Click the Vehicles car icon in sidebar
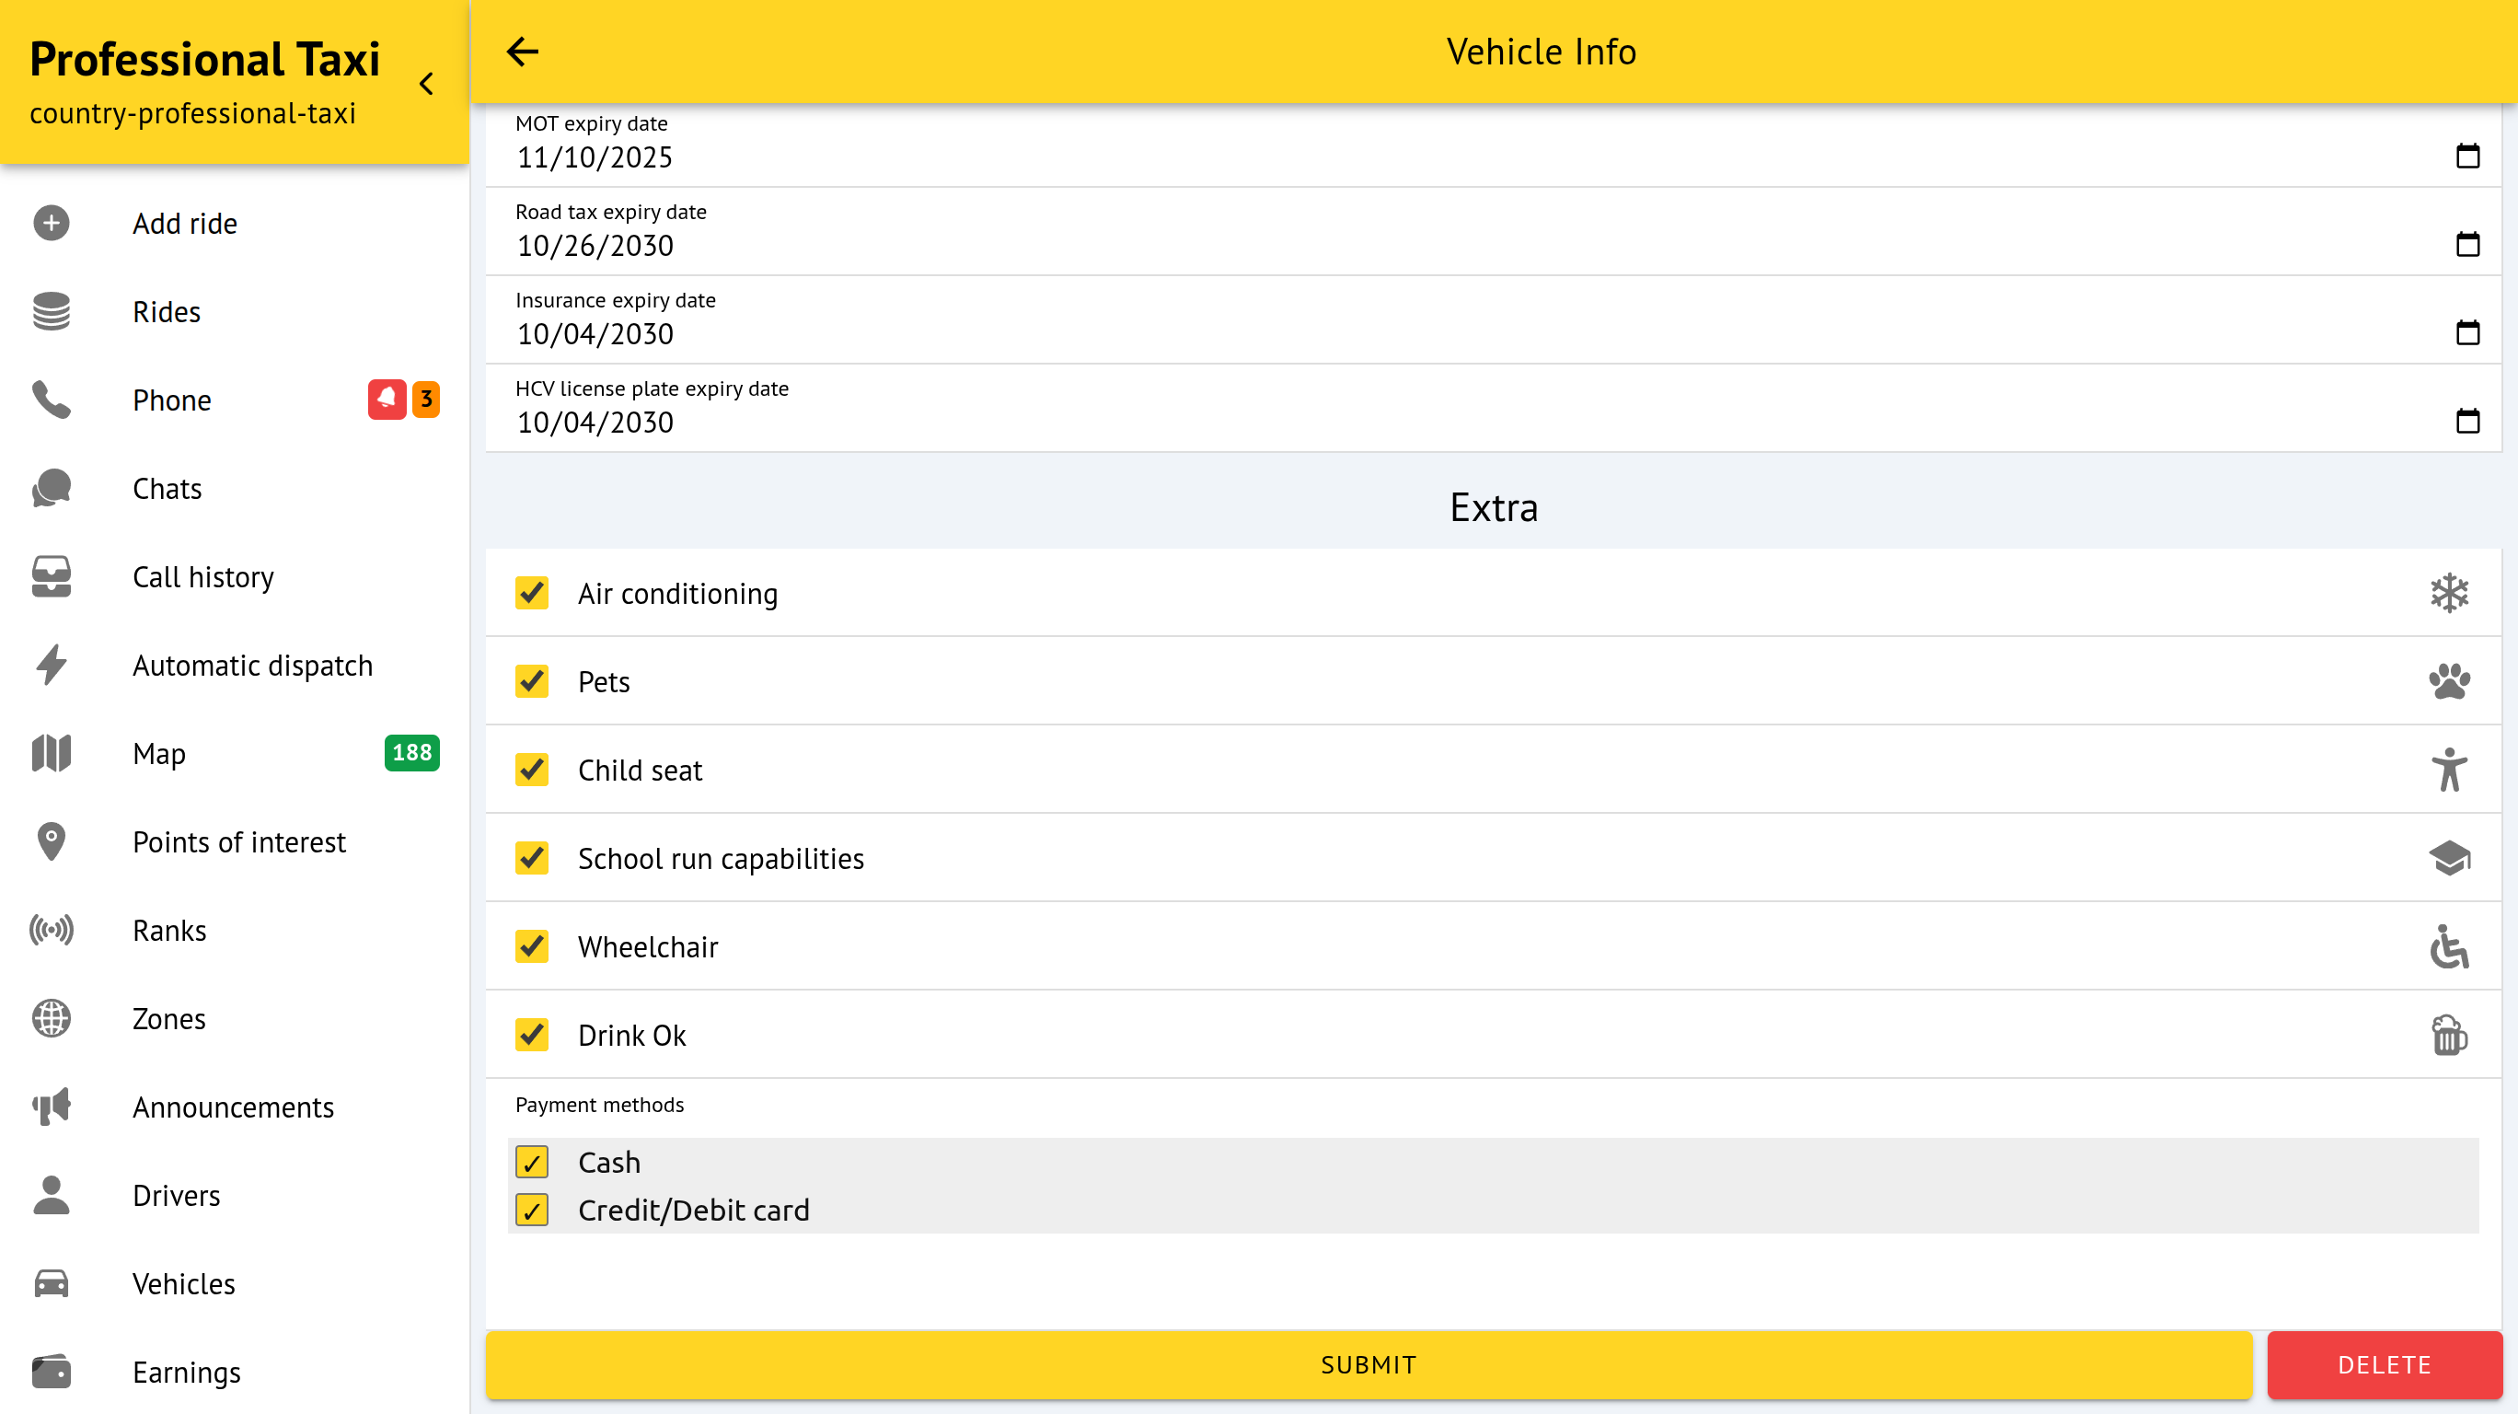This screenshot has width=2518, height=1414. pyautogui.click(x=51, y=1283)
